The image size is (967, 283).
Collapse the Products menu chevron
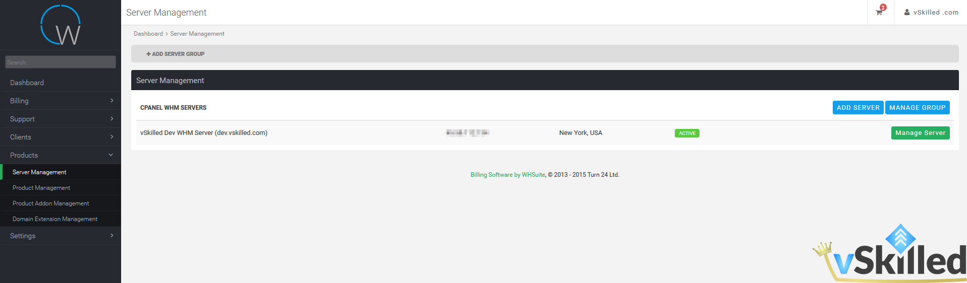(x=111, y=155)
